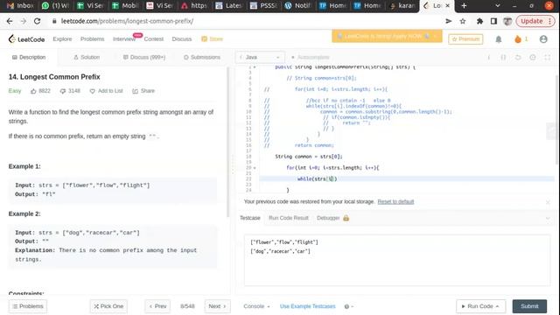Click the browser Update button
Image resolution: width=560 pixels, height=315 pixels.
coord(535,21)
